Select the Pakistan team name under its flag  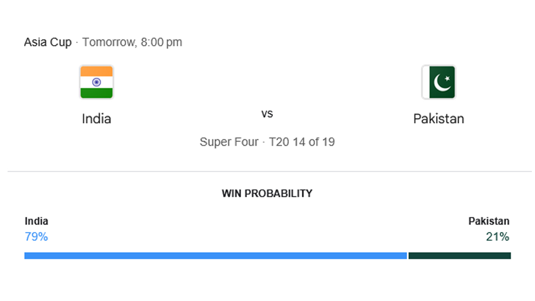click(x=439, y=119)
